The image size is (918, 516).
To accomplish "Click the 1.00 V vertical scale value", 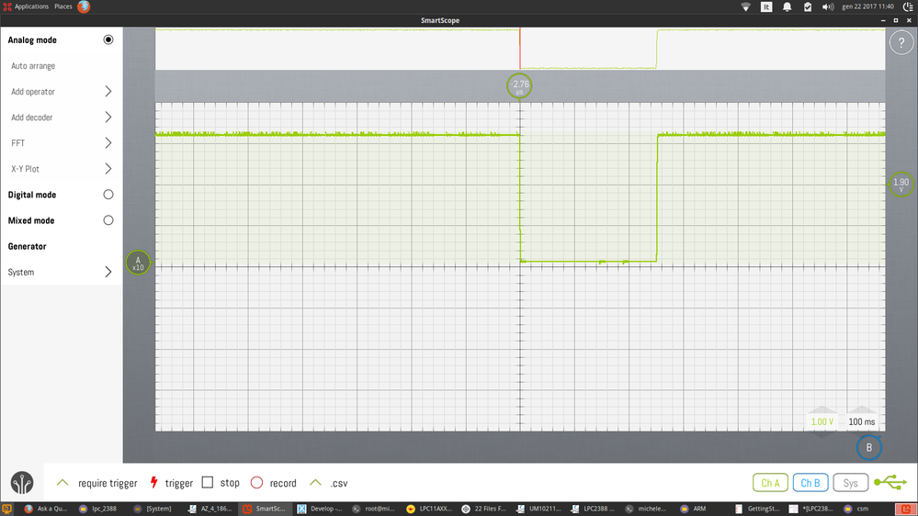I will (x=822, y=421).
